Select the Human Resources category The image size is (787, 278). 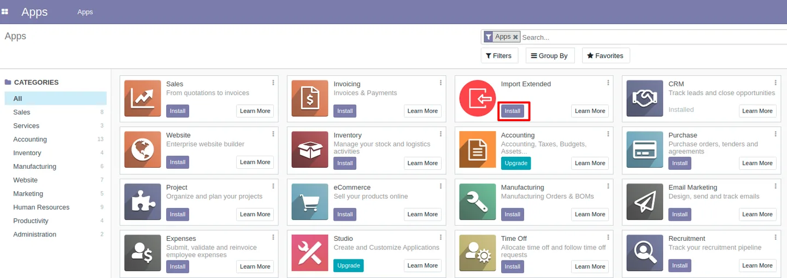coord(56,207)
